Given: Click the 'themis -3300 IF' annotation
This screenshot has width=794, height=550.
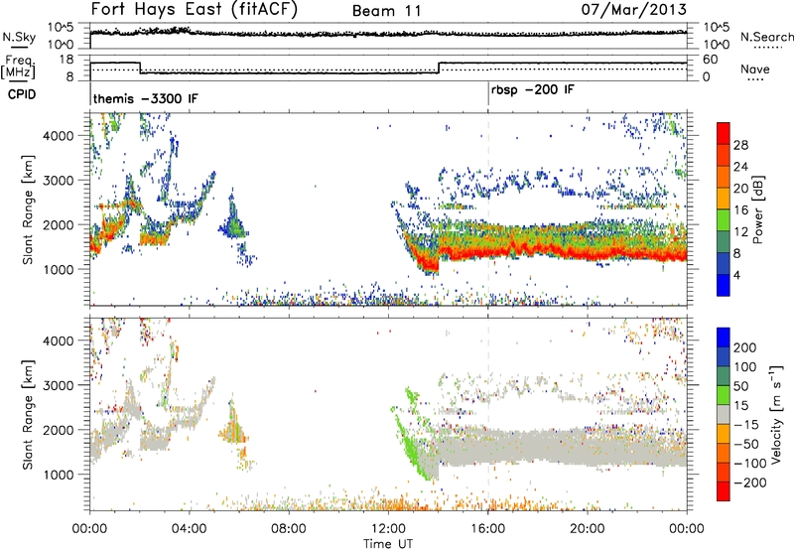Looking at the screenshot, I should tap(145, 98).
